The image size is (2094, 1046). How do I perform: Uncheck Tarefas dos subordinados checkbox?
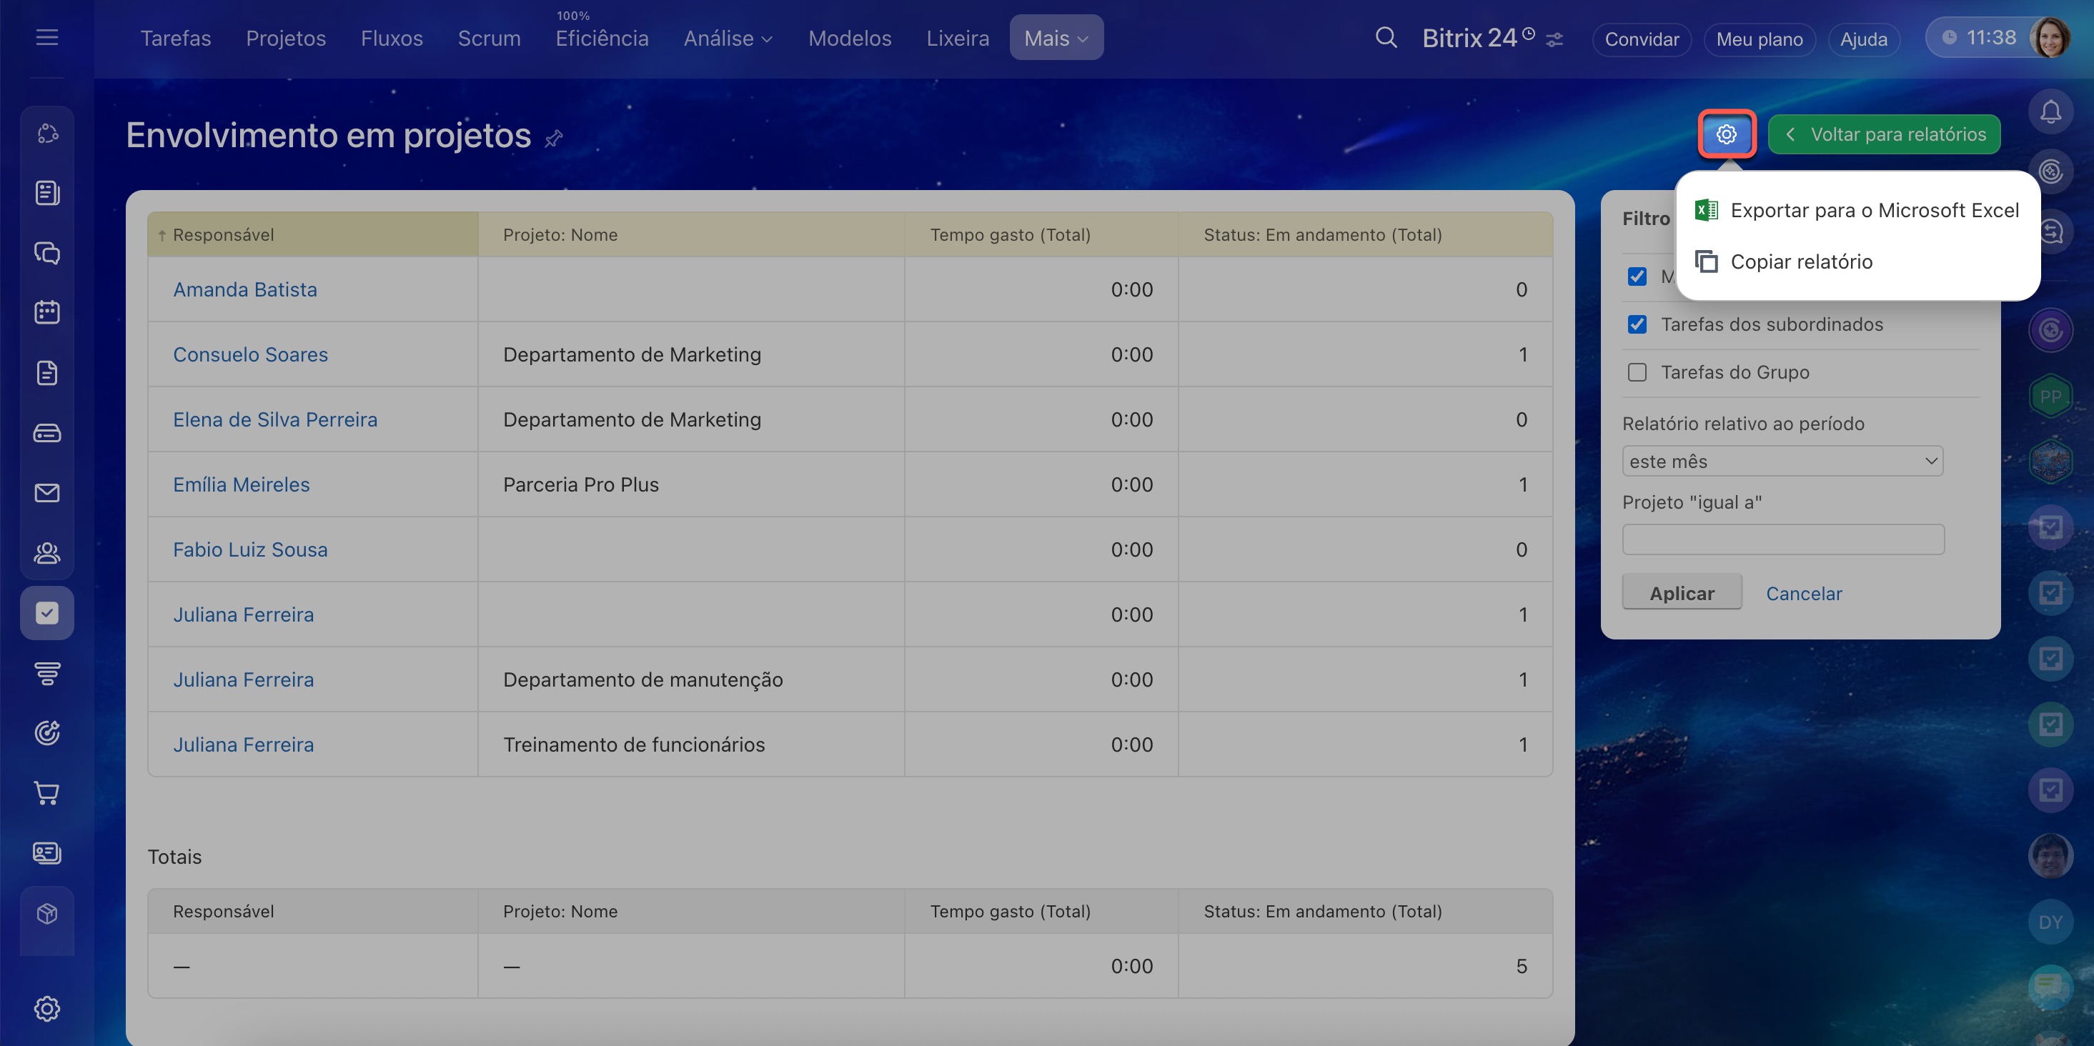1637,324
